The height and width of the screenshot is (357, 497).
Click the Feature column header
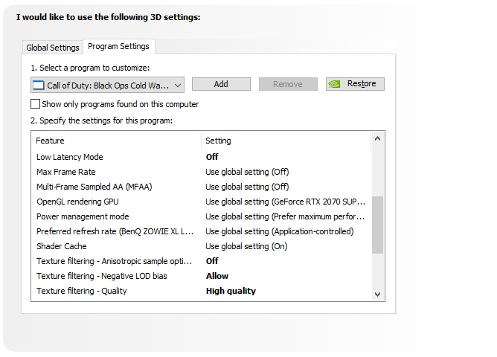tap(116, 141)
